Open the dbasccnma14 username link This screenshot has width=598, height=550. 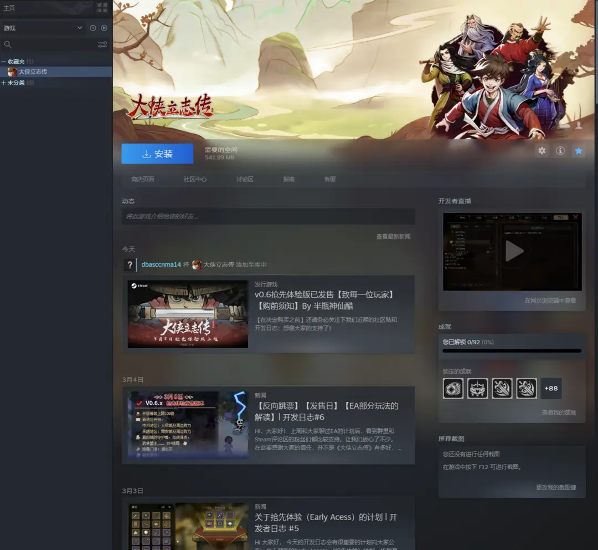click(161, 264)
